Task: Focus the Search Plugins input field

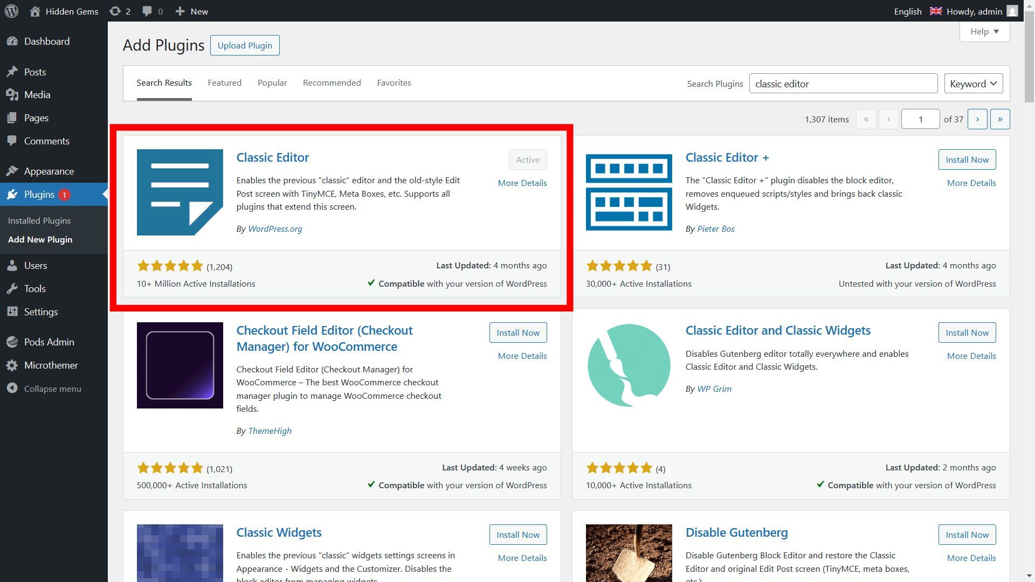Action: click(x=843, y=84)
